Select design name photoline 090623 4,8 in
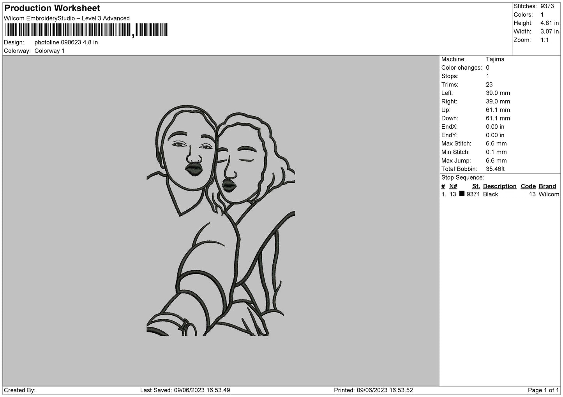This screenshot has height=397, width=563. pyautogui.click(x=66, y=42)
